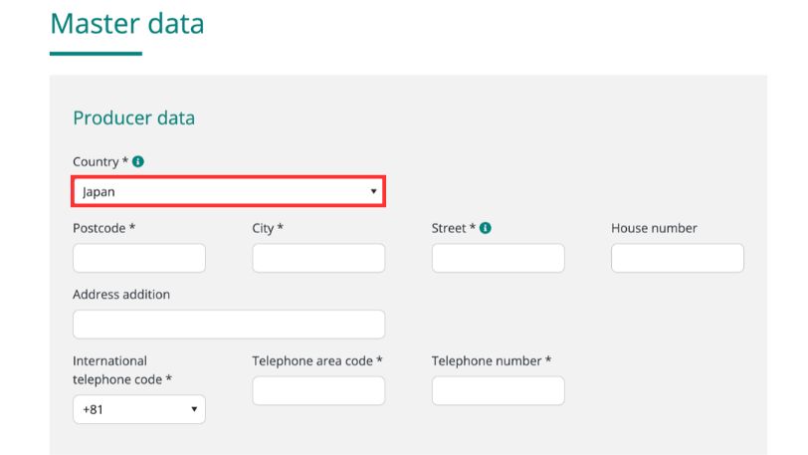Click the Address addition text field
The height and width of the screenshot is (455, 808).
tap(228, 325)
